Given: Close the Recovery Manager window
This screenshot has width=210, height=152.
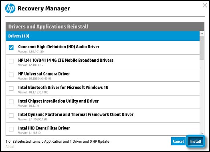Looking at the screenshot, I should (x=205, y=5).
